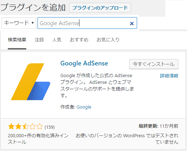
Task: Install plugin with 今すぐインストール button
Action: click(x=154, y=64)
